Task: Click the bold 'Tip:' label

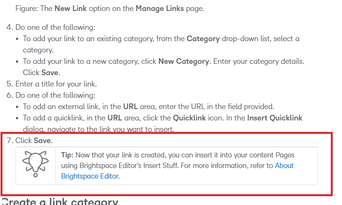Action: (67, 155)
